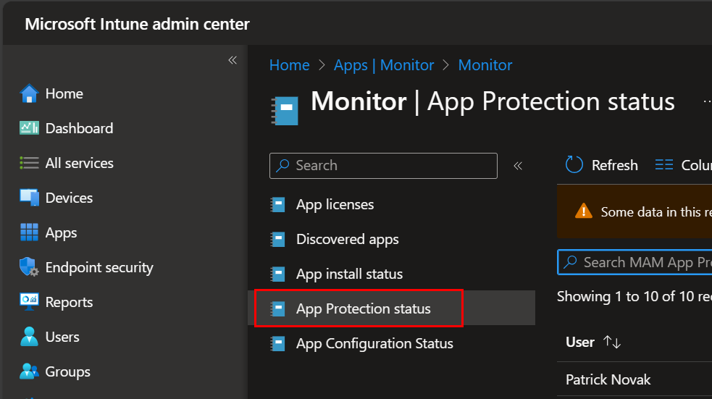Screen dimensions: 712x399
Task: Select the All services list icon
Action: coord(29,163)
